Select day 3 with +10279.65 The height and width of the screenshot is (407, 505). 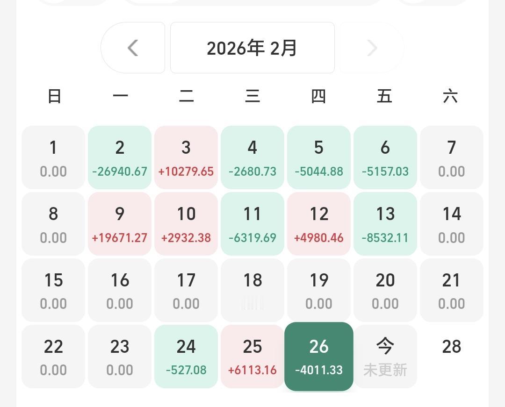[186, 157]
